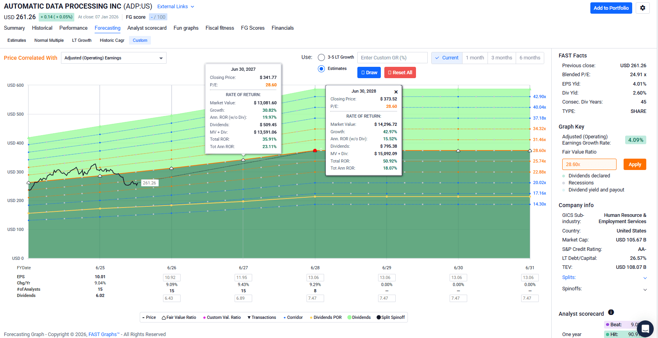658x338 pixels.
Task: Open the chat support bubble icon
Action: 645,329
